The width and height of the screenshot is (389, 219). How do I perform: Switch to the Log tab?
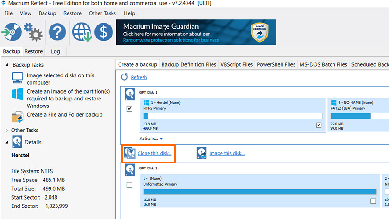(x=56, y=51)
